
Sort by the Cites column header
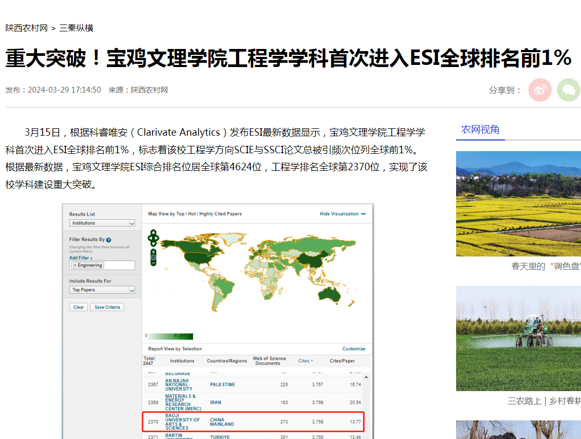point(305,361)
